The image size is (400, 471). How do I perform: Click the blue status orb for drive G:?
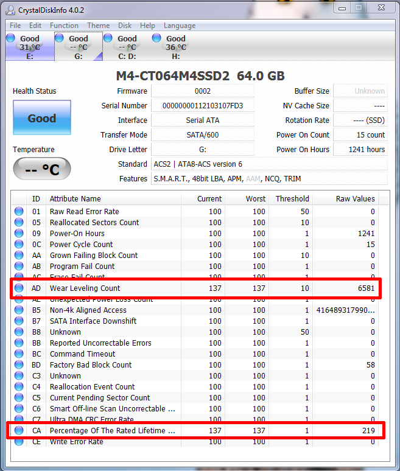[x=59, y=38]
